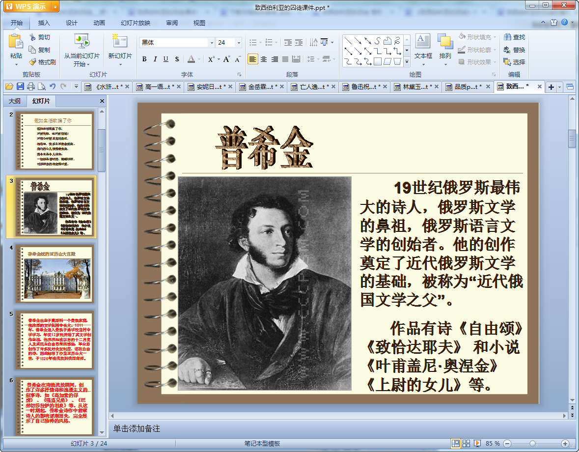Click the Format Painter (格式刷) icon
This screenshot has height=452, width=579.
click(x=33, y=62)
